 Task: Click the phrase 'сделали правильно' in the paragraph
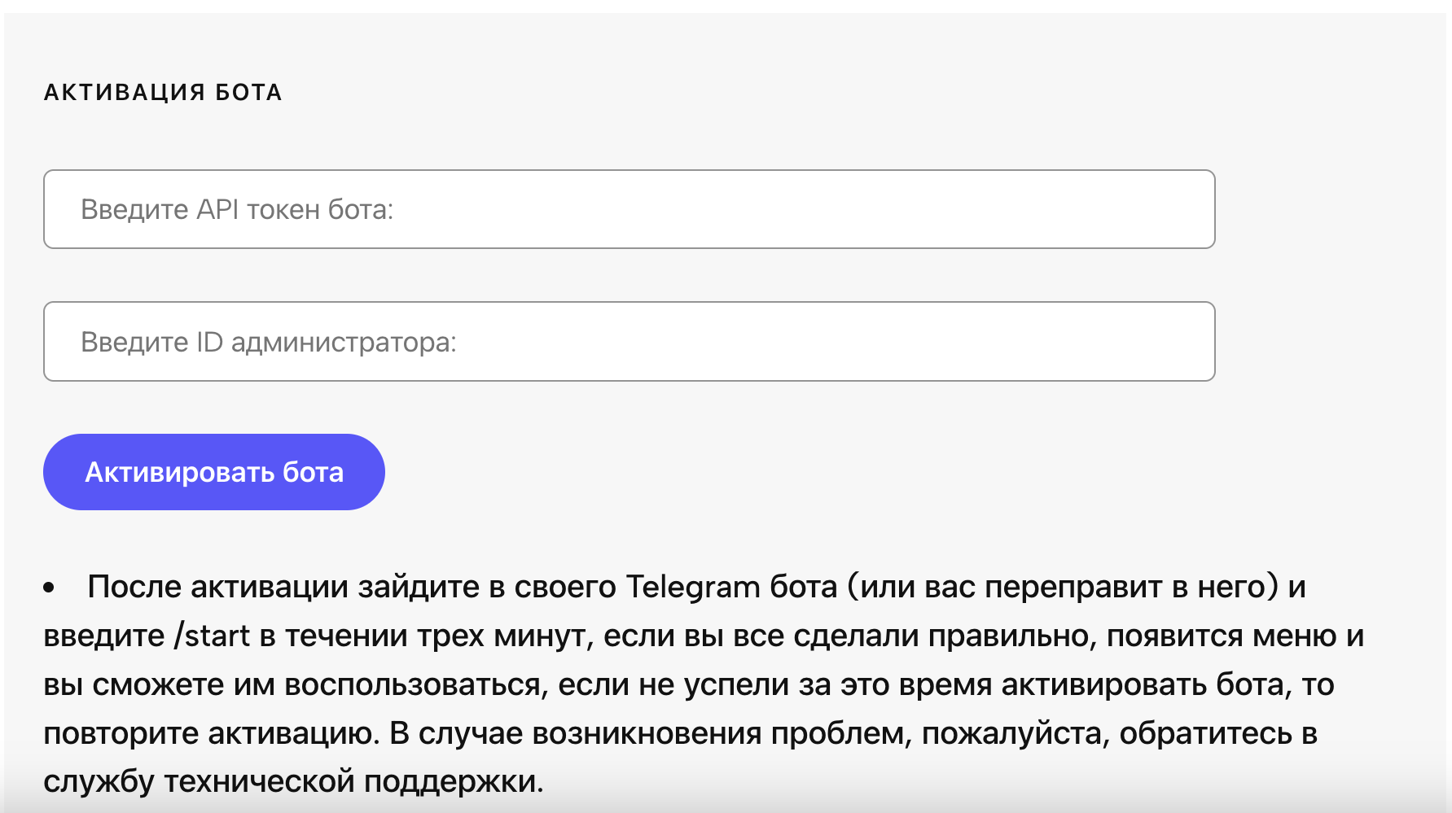click(x=941, y=636)
